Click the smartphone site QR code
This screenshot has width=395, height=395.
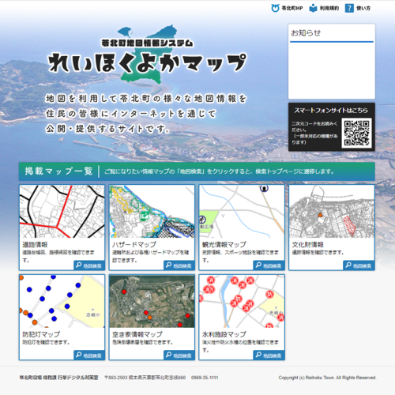pyautogui.click(x=356, y=133)
